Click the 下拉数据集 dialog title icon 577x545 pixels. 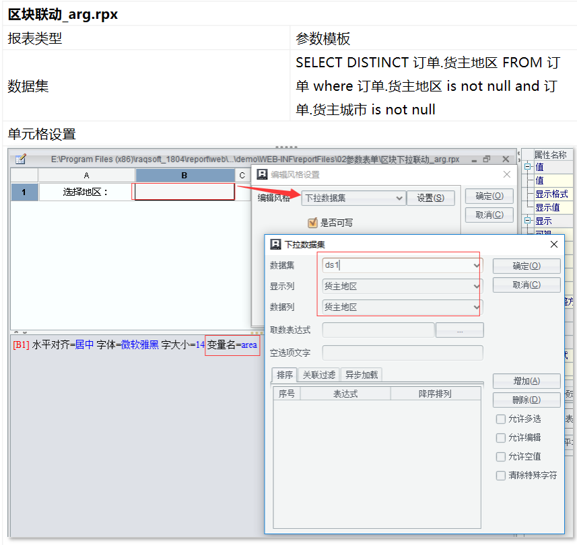[275, 244]
